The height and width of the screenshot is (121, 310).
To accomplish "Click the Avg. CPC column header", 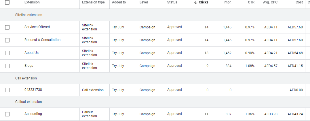I will [x=270, y=2].
